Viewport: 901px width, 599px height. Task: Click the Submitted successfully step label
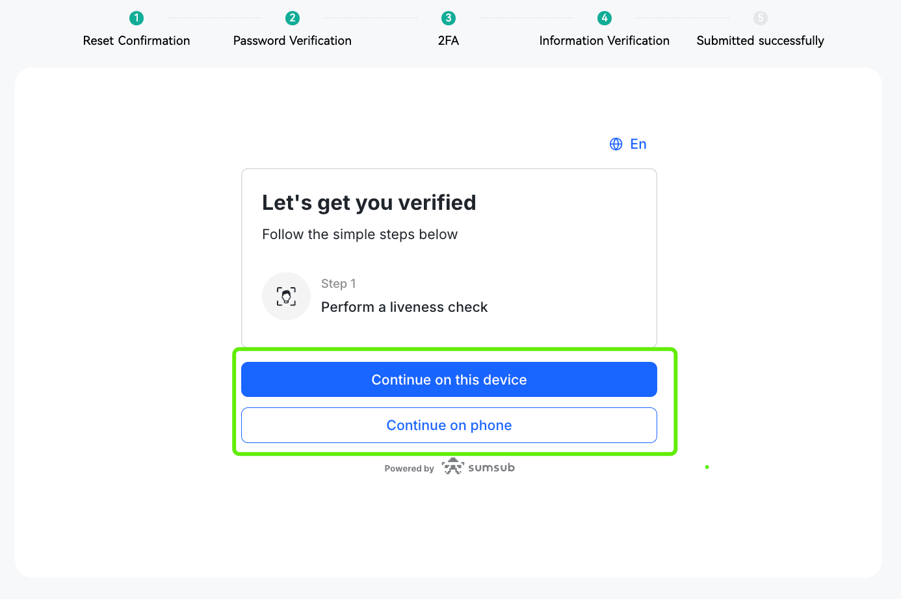pyautogui.click(x=761, y=41)
